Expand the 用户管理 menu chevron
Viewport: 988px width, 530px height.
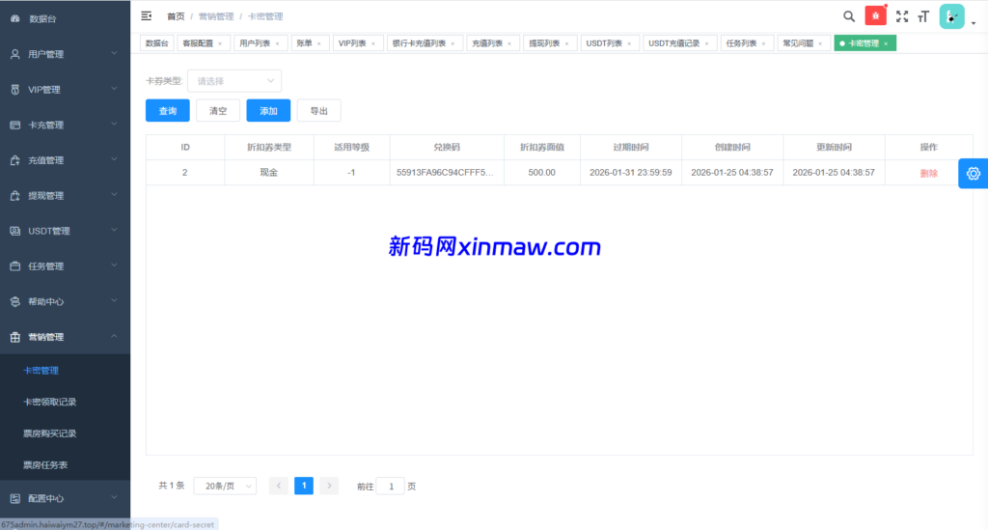[x=114, y=53]
